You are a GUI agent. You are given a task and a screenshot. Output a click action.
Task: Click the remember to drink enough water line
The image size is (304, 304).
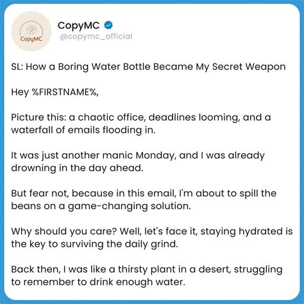98,282
